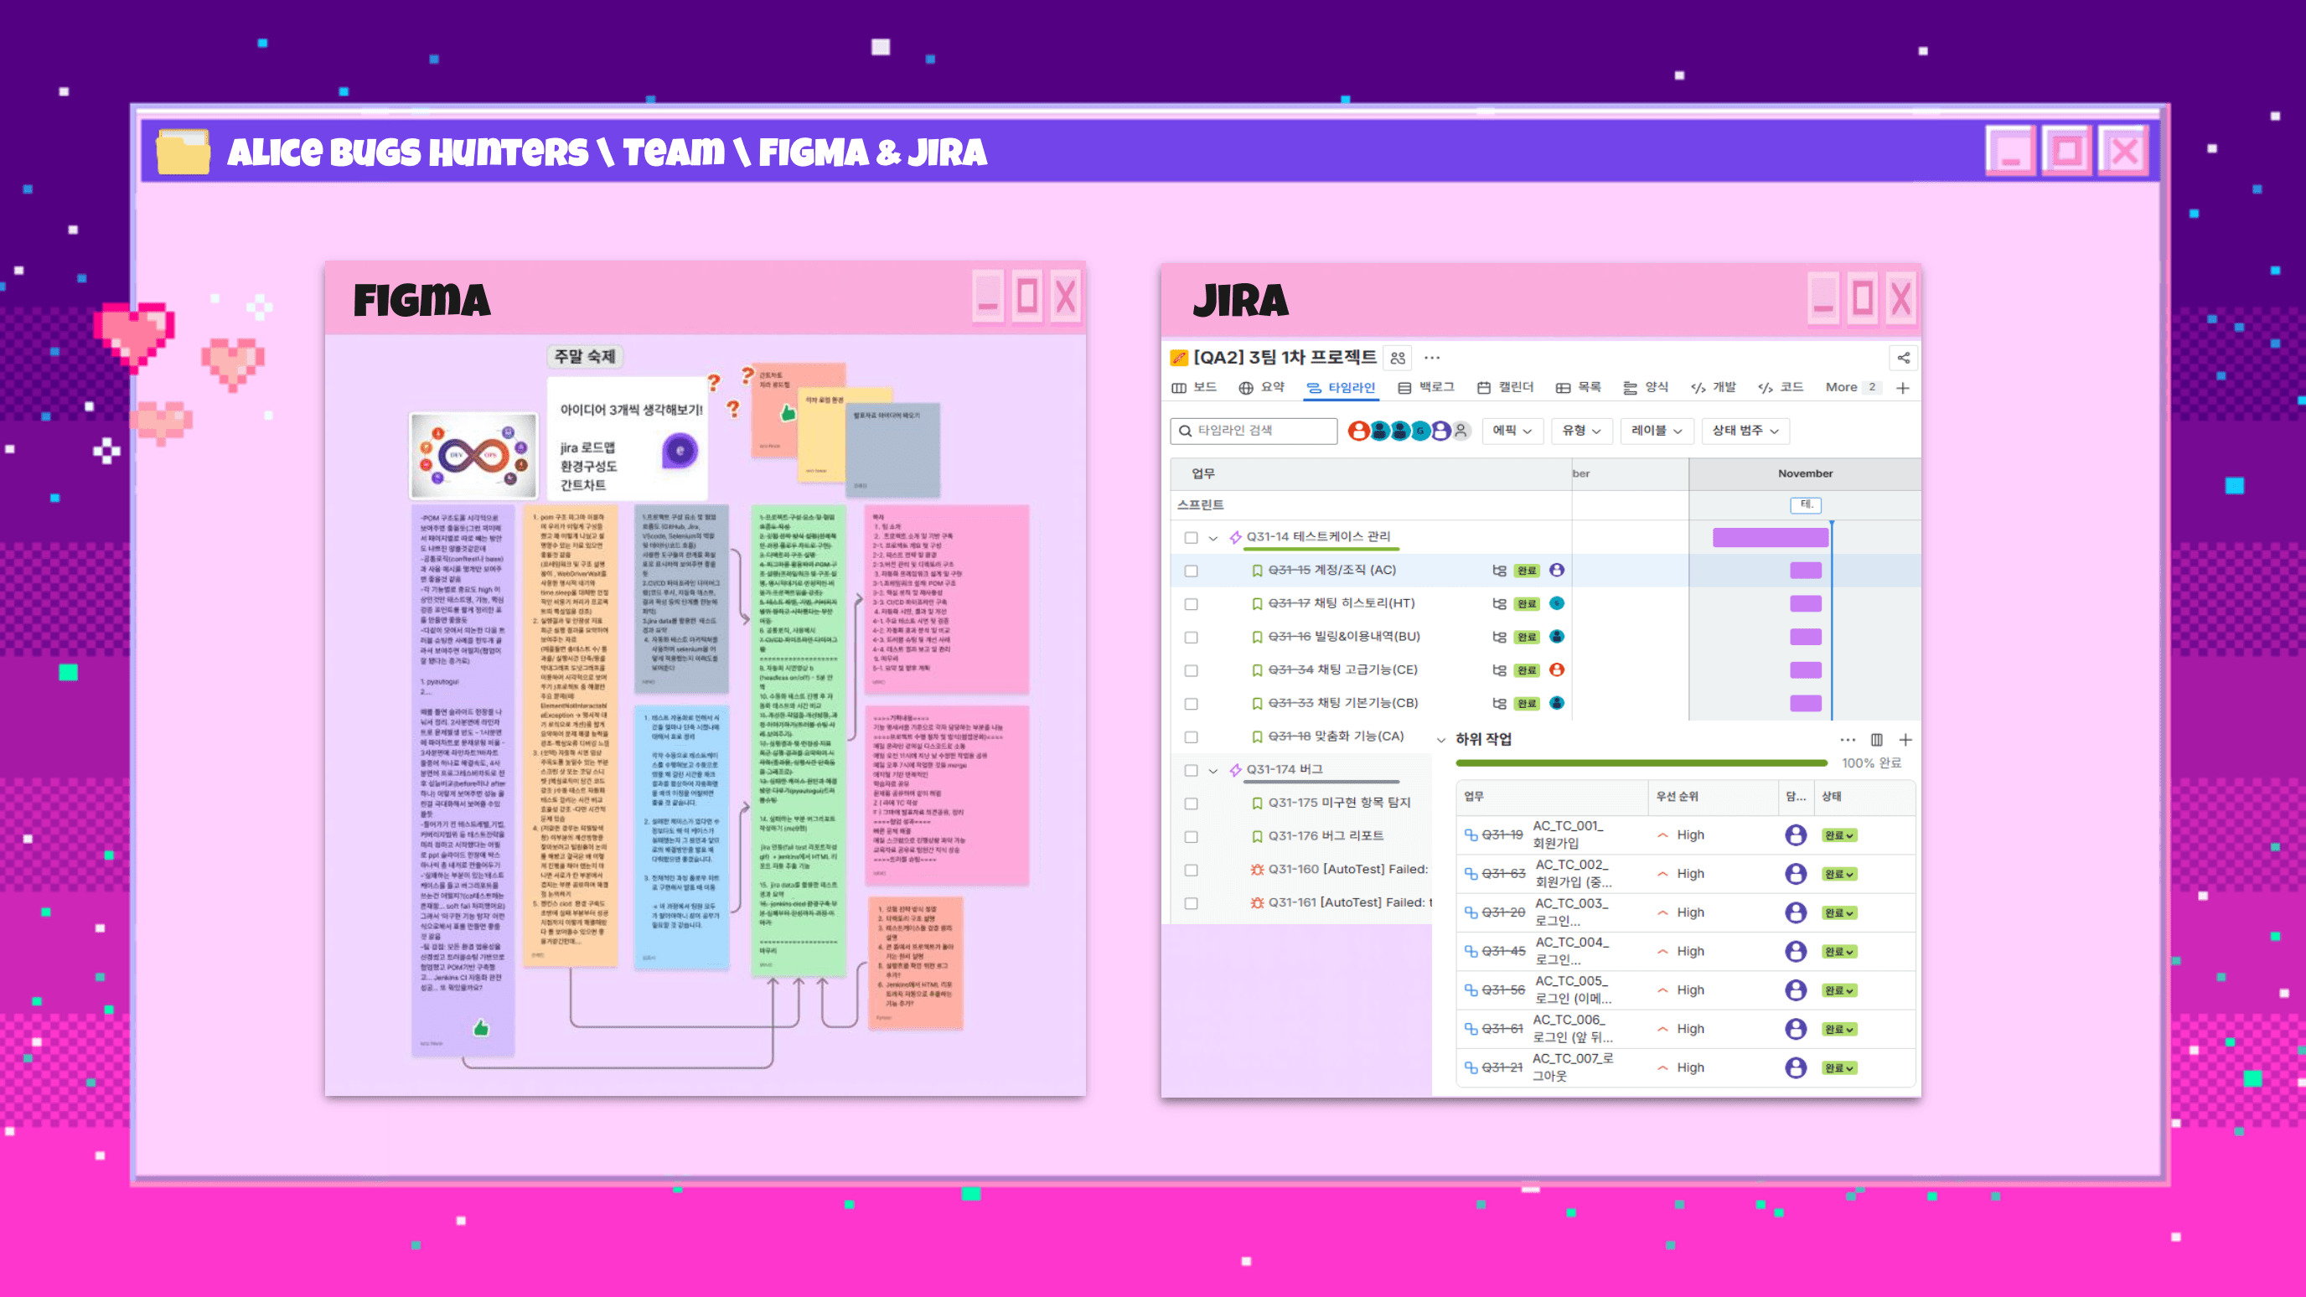Check the box for Q31-14 테스트케이스 관리
The width and height of the screenshot is (2306, 1297).
[1191, 538]
